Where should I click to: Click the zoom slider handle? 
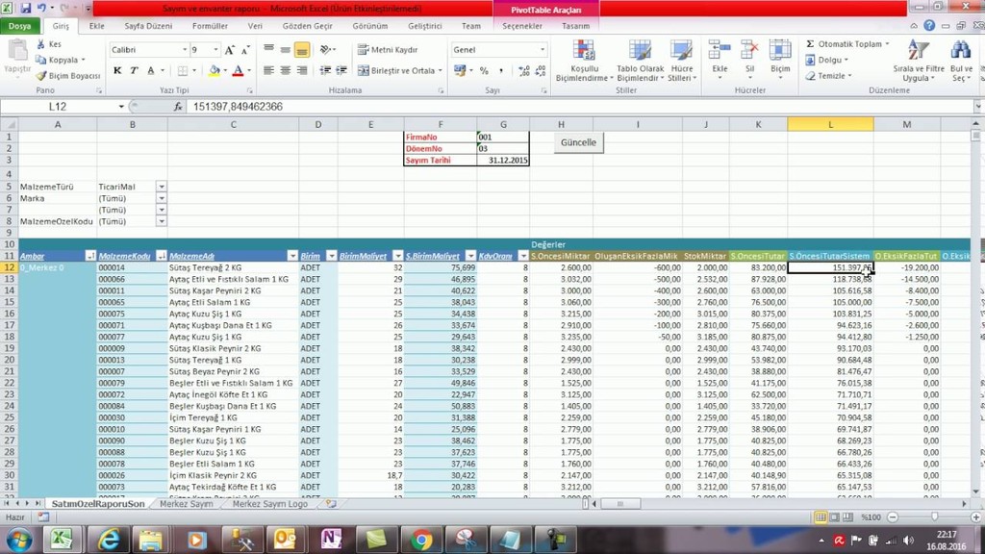[x=935, y=516]
